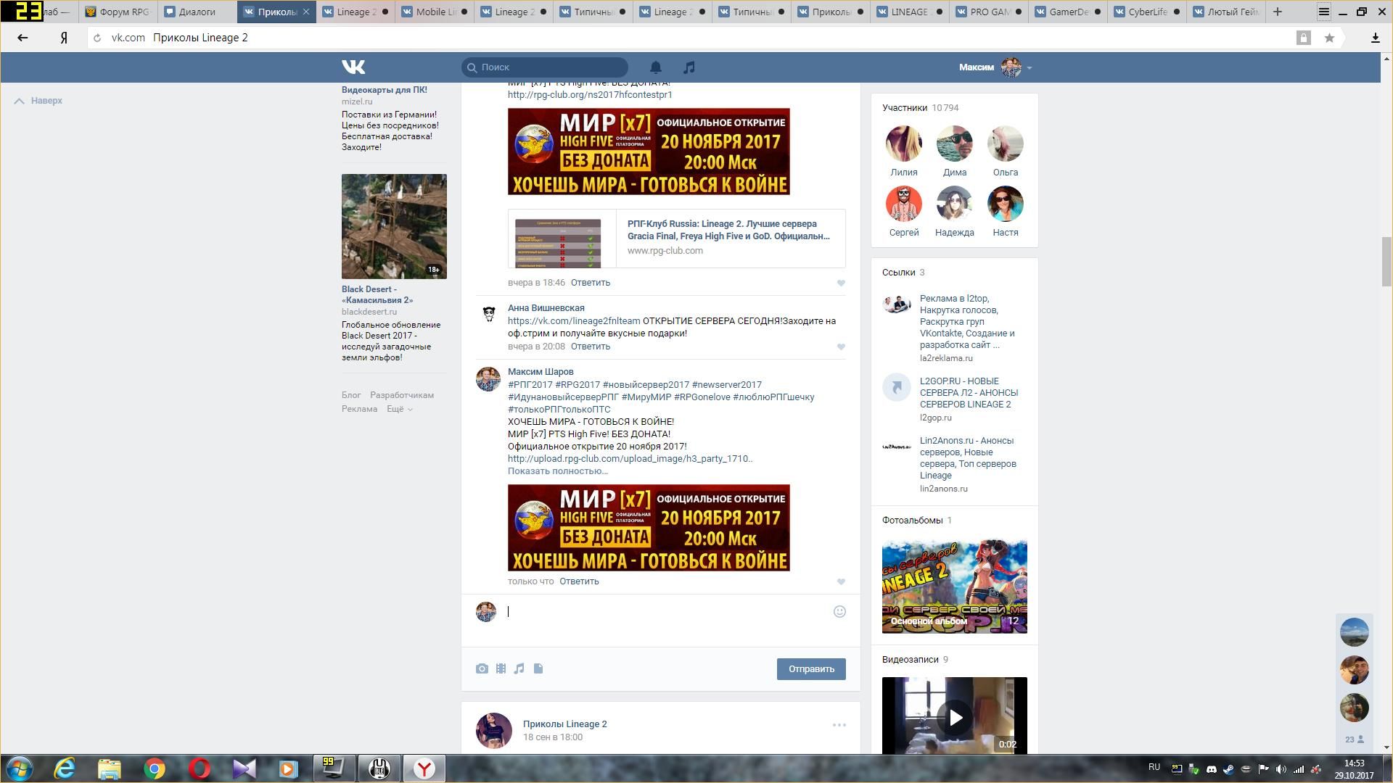The height and width of the screenshot is (783, 1393).
Task: Play the video thumbnail in Видеозаписи
Action: 954,717
